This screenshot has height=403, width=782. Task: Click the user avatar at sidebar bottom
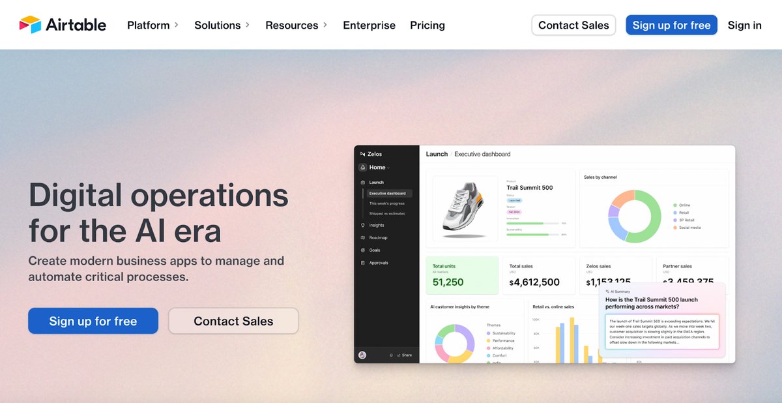coord(362,355)
